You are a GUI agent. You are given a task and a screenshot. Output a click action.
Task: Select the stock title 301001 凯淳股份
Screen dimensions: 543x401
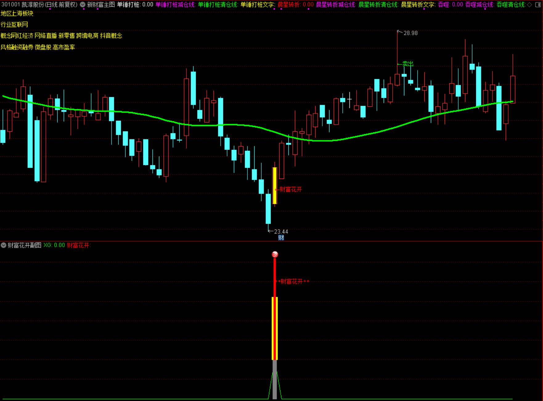[23, 5]
